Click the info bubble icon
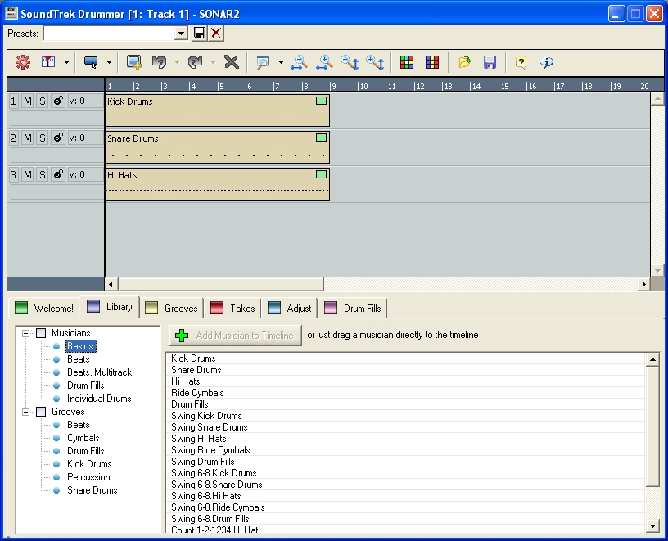668x541 pixels. coord(547,63)
